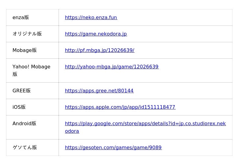
Task: Select the 'Yahoo! Mobage' label text
Action: coord(31,67)
